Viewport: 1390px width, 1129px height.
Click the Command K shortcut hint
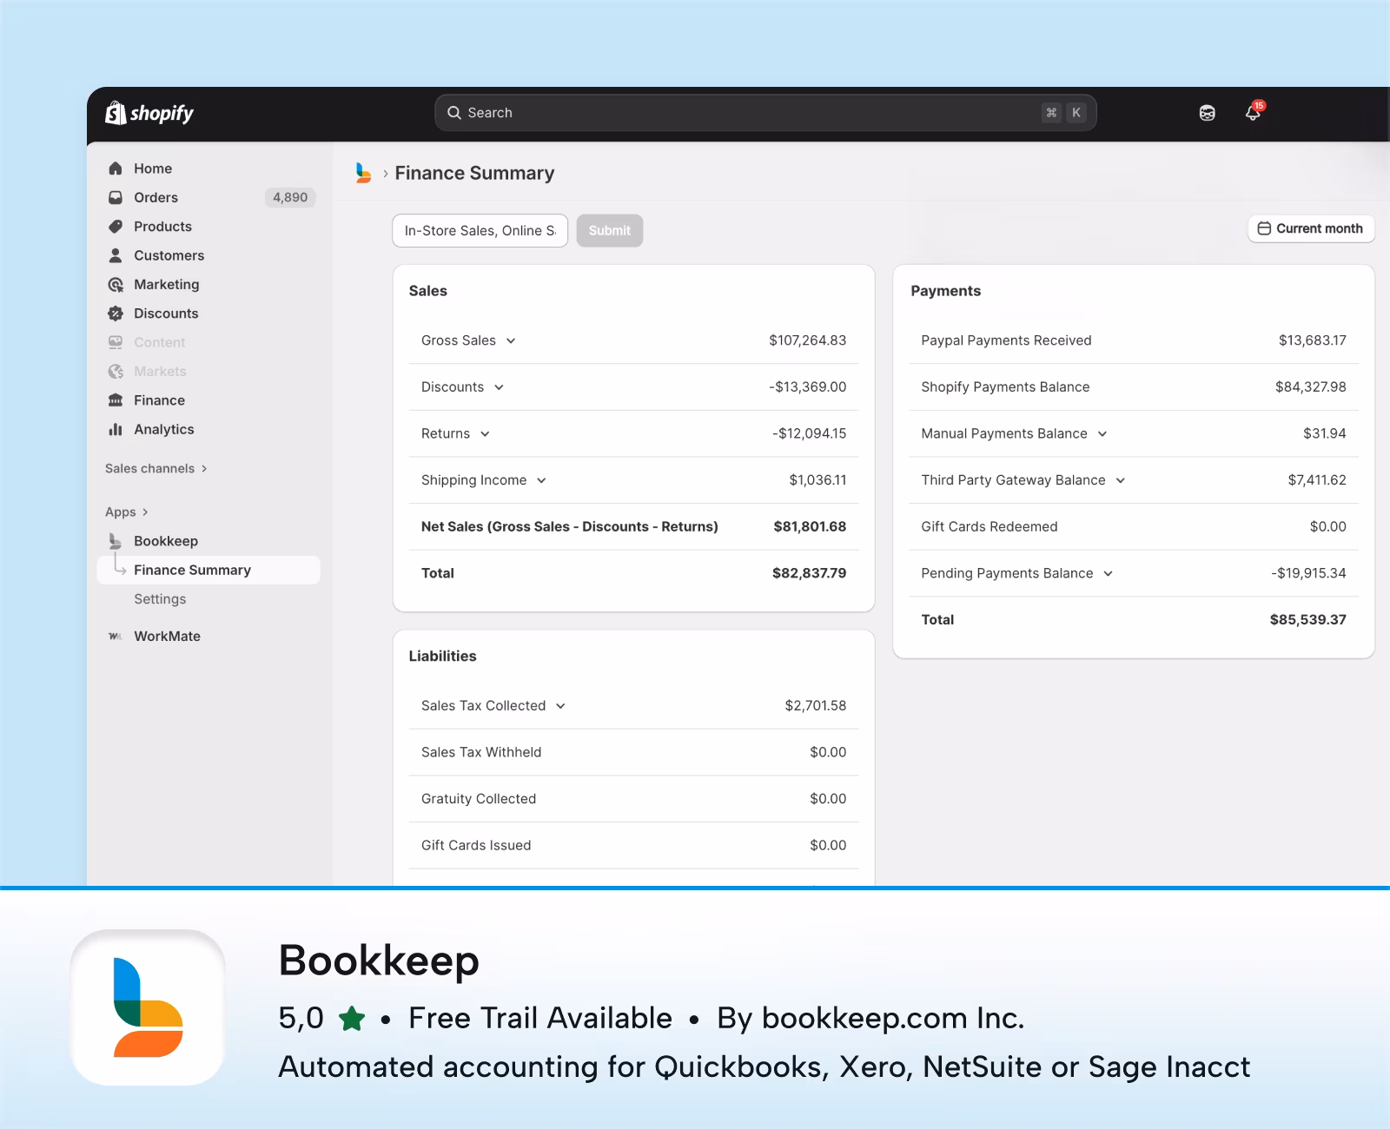pyautogui.click(x=1064, y=113)
